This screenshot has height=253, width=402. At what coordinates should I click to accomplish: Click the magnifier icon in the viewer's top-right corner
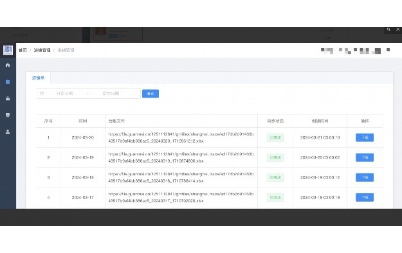click(388, 30)
